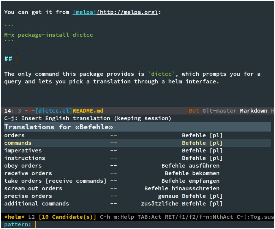This screenshot has height=229, width=275.
Task: Choose the 'instructions' translation row
Action: 137,158
